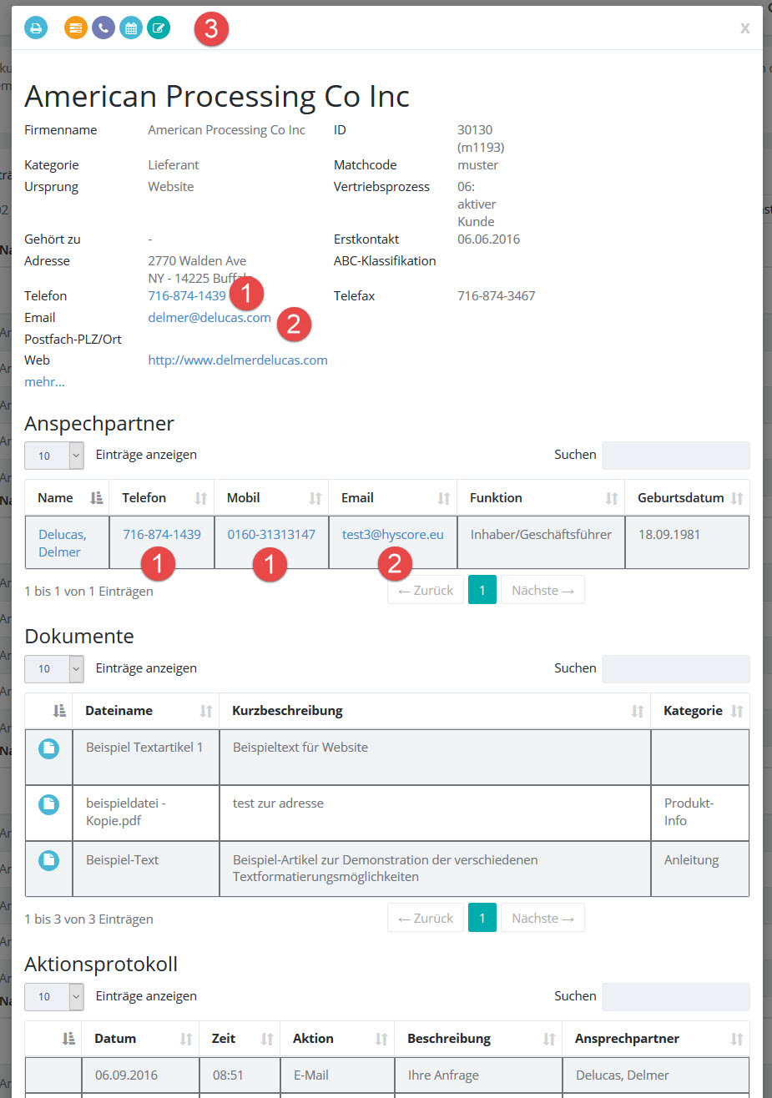Screen dimensions: 772x1098
Task: Click page 1 button under Dokumente
Action: coord(482,918)
